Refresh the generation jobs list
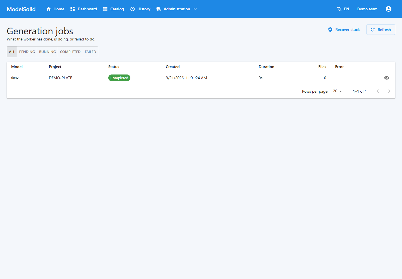 [x=381, y=30]
